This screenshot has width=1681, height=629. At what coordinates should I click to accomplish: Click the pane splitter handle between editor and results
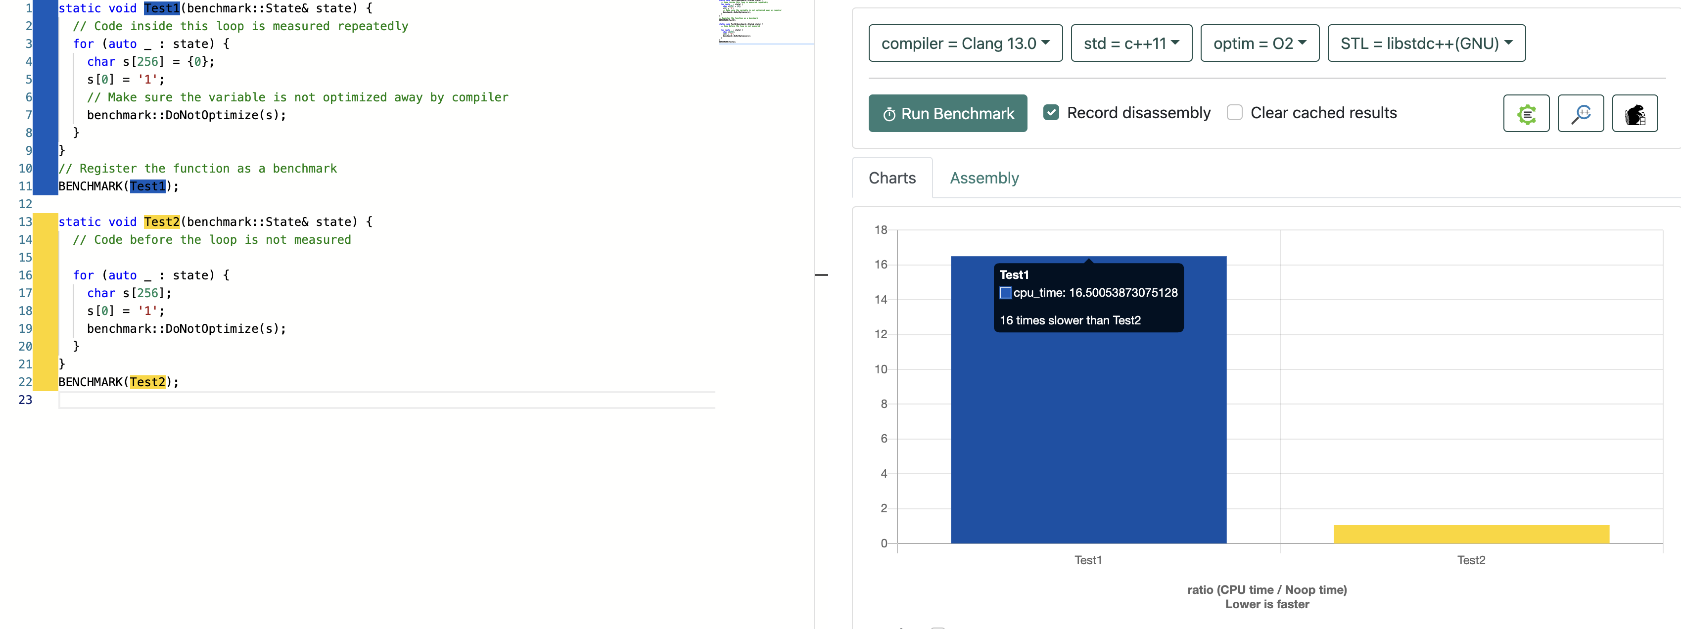(821, 275)
